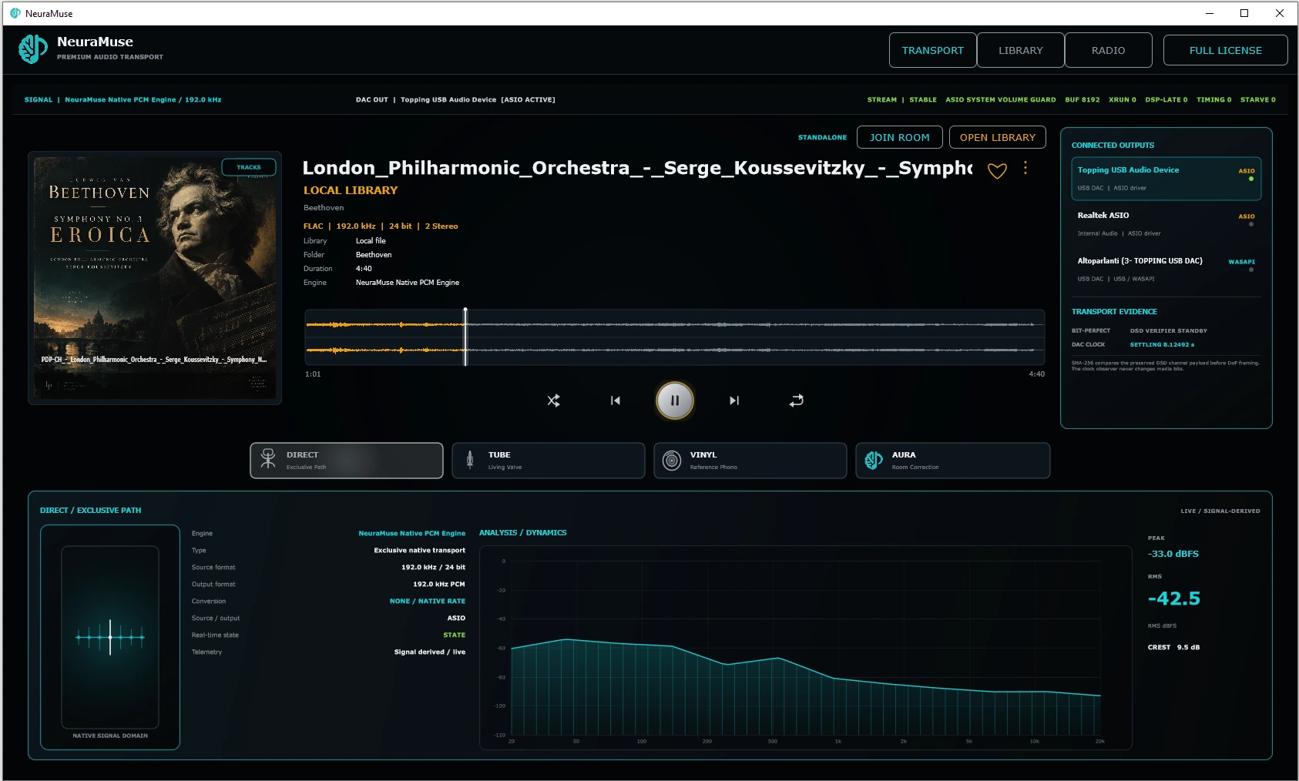This screenshot has height=781, width=1299.
Task: Click the analysis dynamics spectrum graph
Action: click(x=806, y=648)
